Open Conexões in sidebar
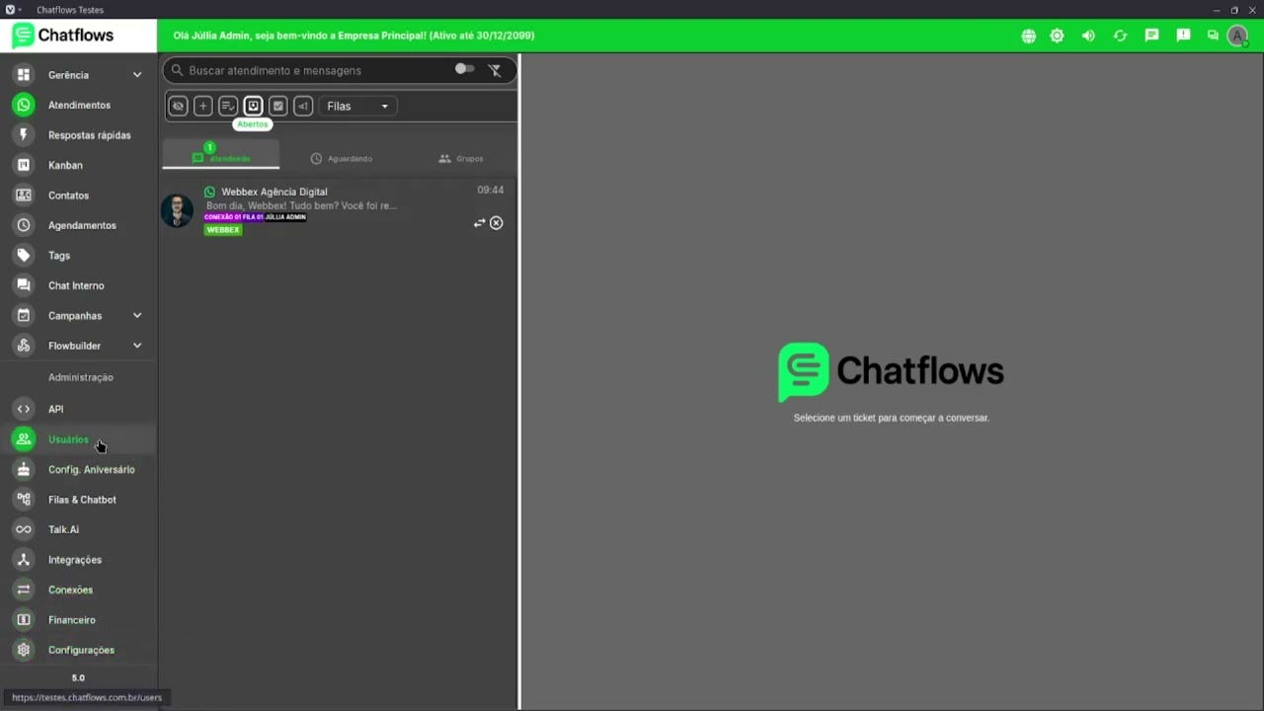1264x711 pixels. (79, 590)
